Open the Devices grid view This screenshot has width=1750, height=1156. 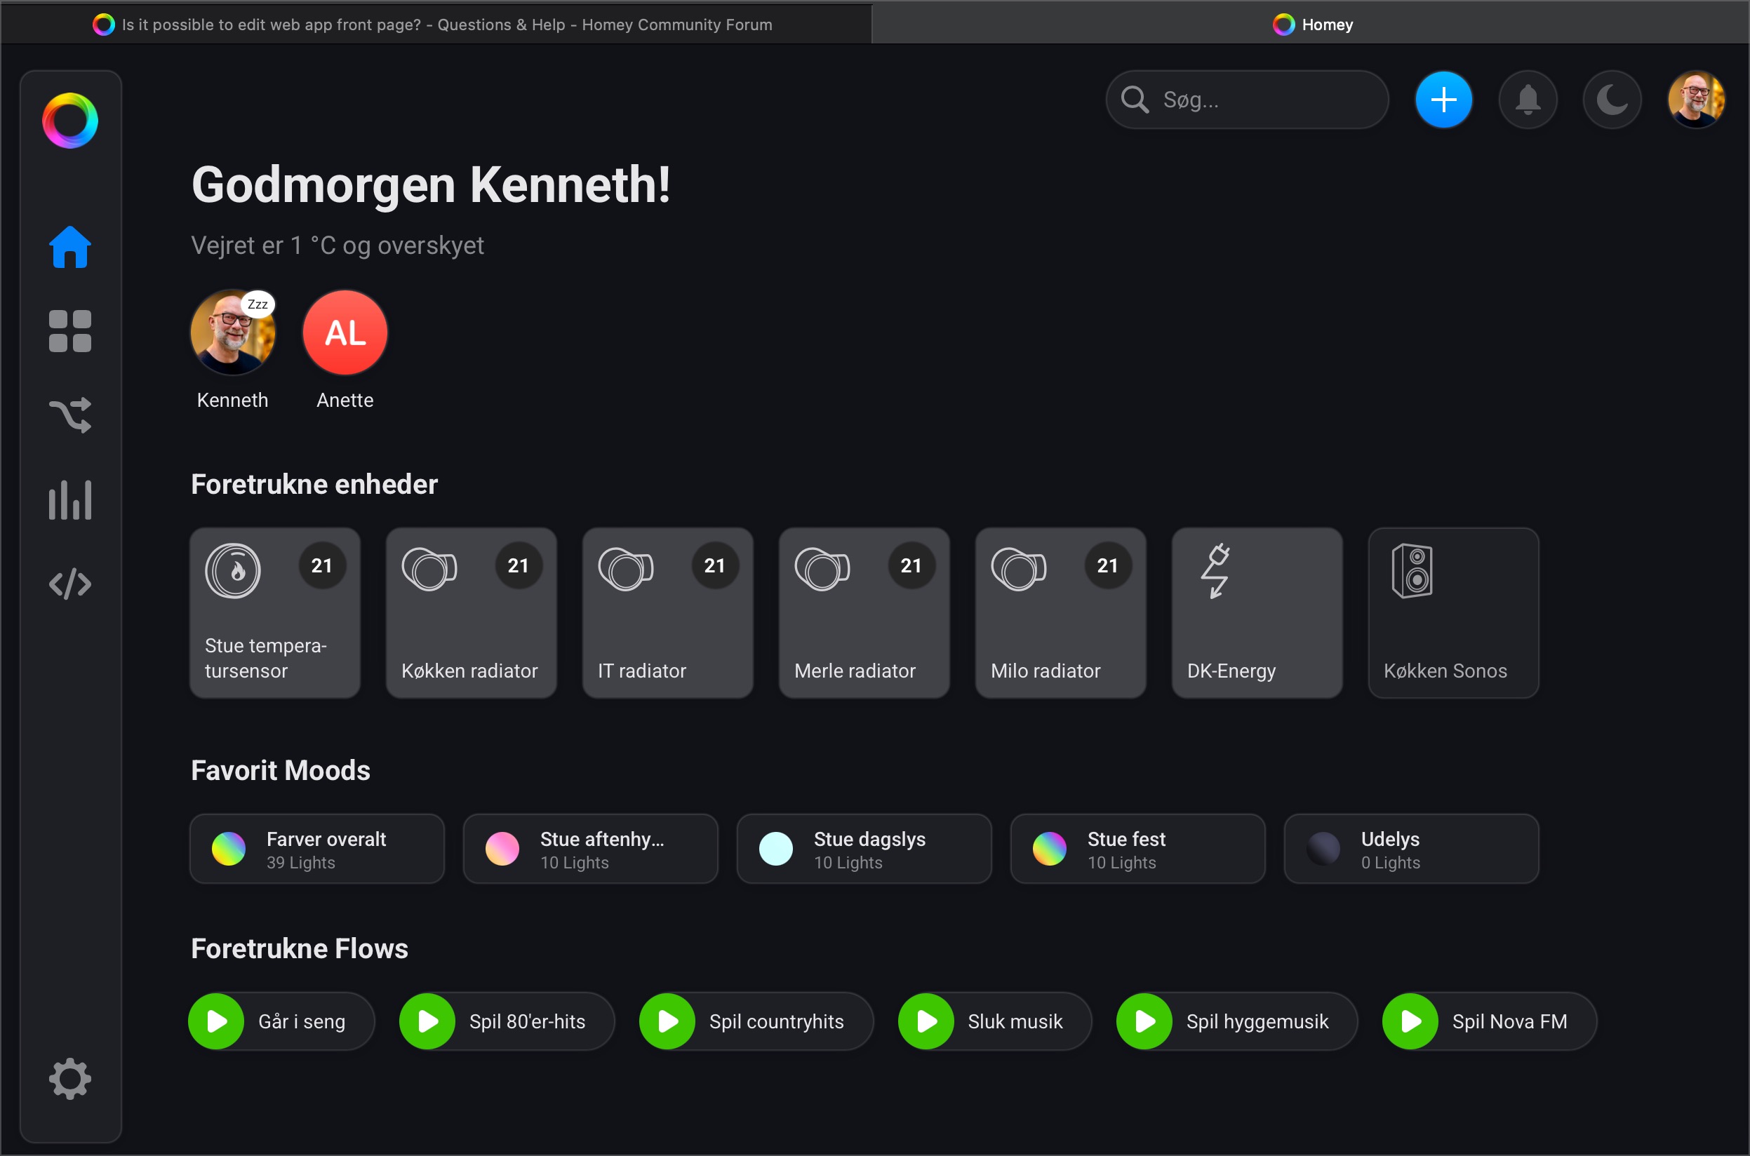coord(70,331)
